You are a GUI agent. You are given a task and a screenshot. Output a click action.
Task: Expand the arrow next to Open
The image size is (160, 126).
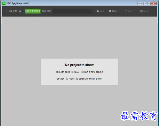pos(120,11)
